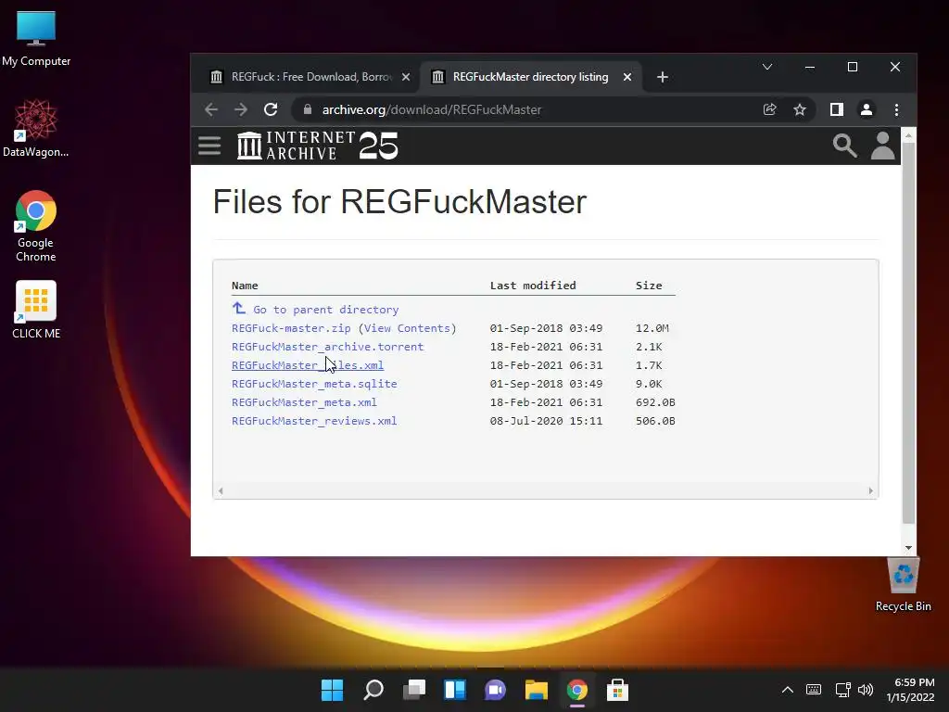Click the vertical page scrollbar thumb
Screen dimensions: 949x712
908,333
